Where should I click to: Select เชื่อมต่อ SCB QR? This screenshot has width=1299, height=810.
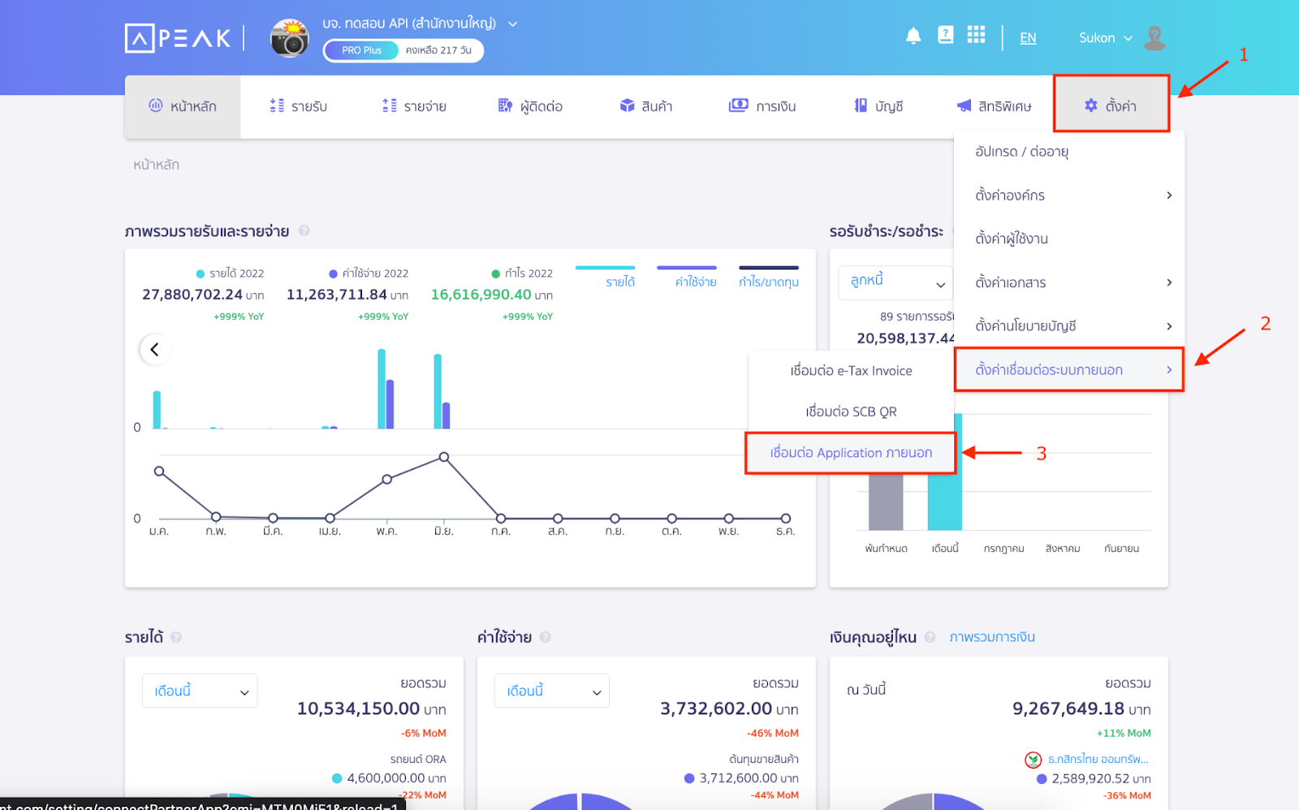click(851, 411)
